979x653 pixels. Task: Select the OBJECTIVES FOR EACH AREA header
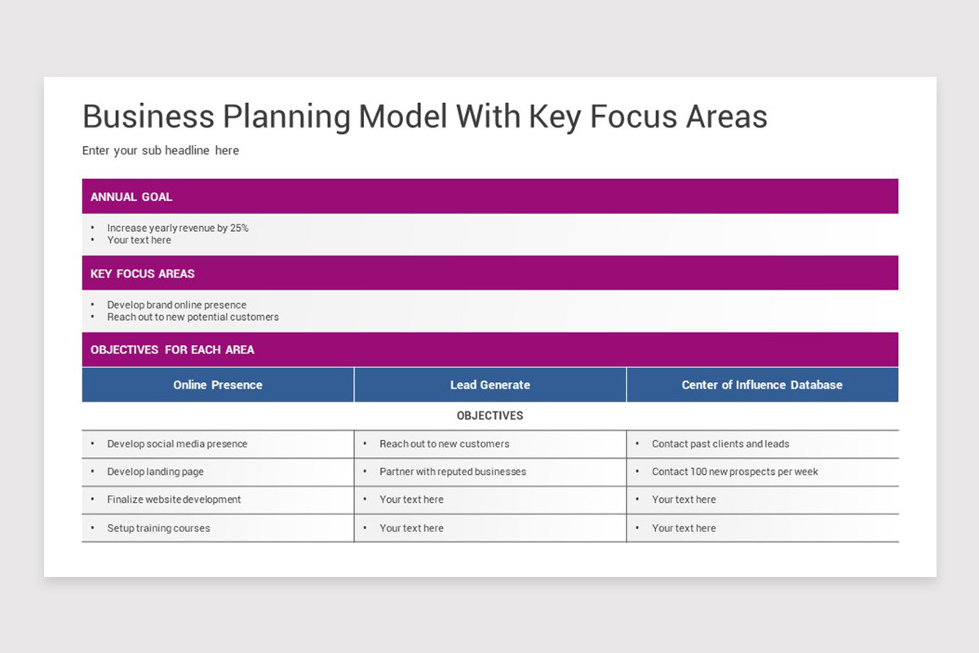pyautogui.click(x=490, y=349)
